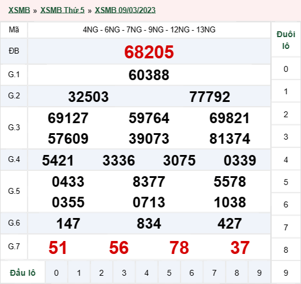Select Đuôi lô digit 4
Viewport: 301px width, 284px height.
coord(286,160)
